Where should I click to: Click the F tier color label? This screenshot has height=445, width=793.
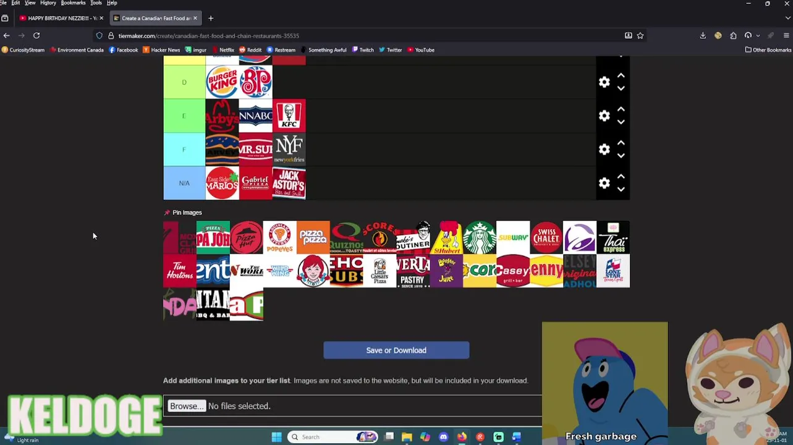click(184, 149)
